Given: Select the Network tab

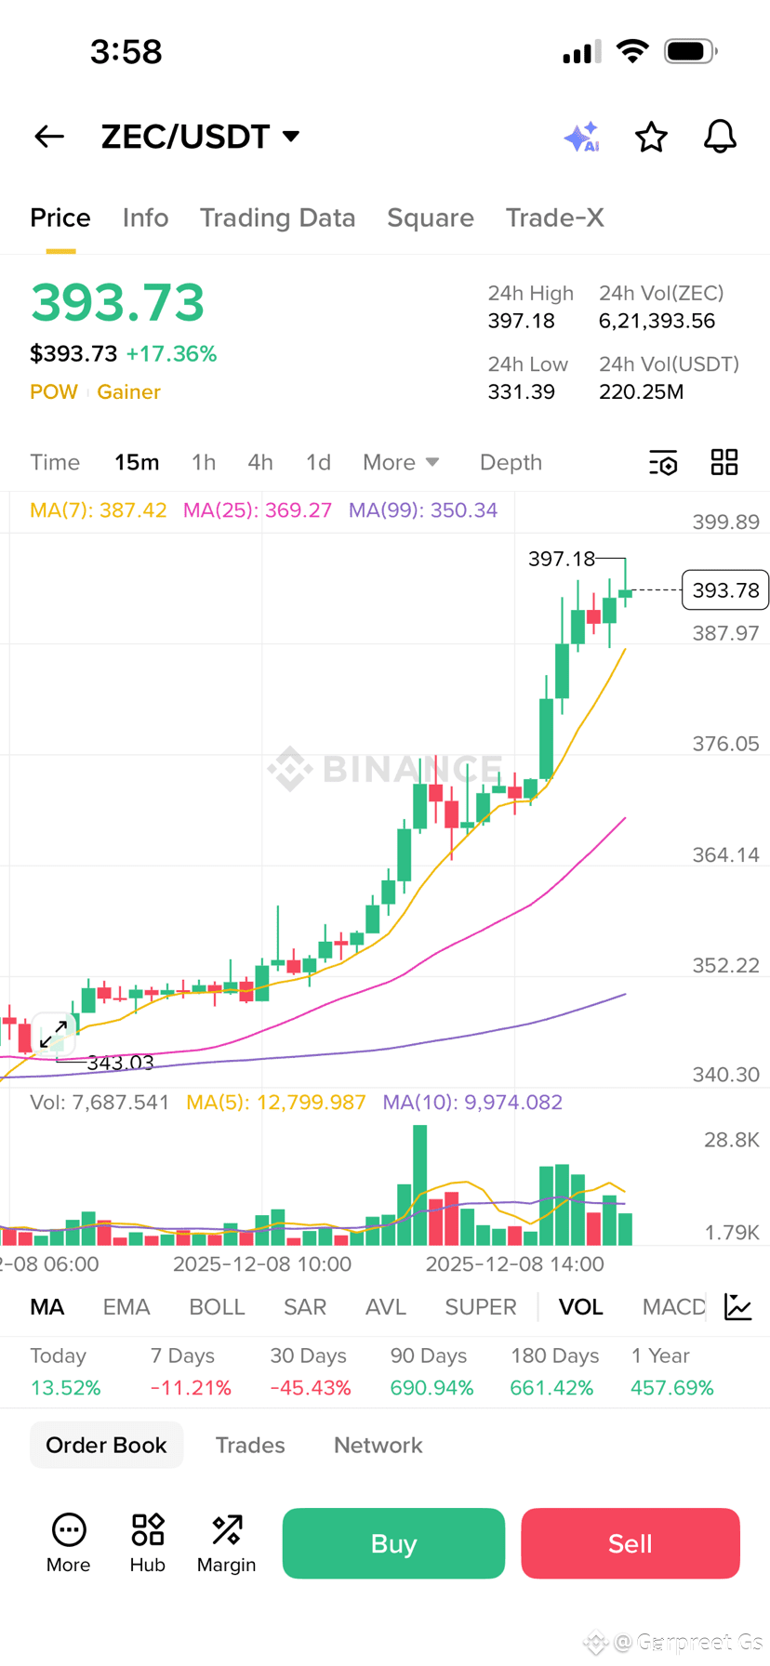Looking at the screenshot, I should coord(378,1445).
